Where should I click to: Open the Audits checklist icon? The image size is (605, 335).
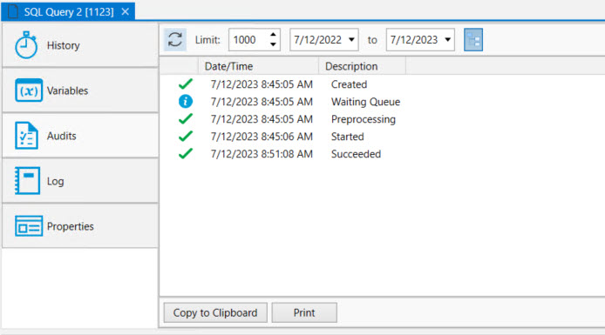pyautogui.click(x=26, y=136)
